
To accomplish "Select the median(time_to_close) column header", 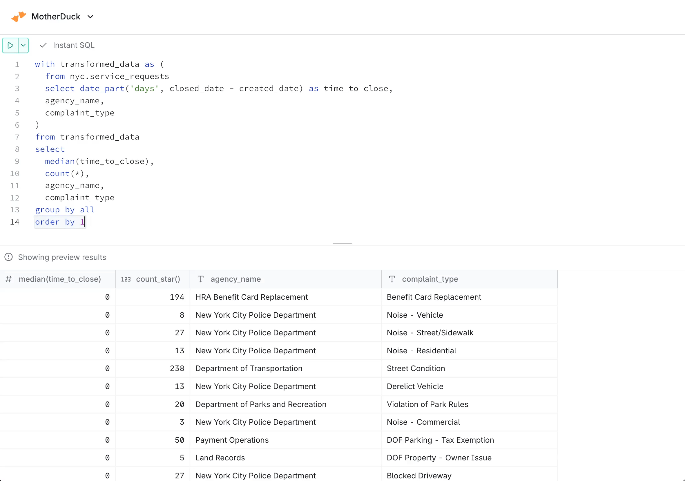I will click(60, 279).
